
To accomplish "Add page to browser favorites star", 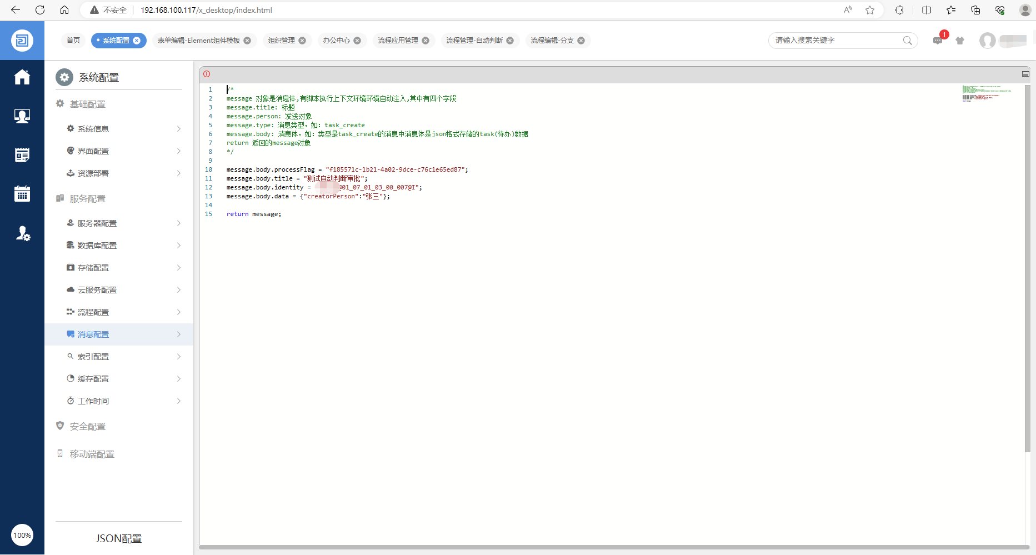I will (x=870, y=10).
